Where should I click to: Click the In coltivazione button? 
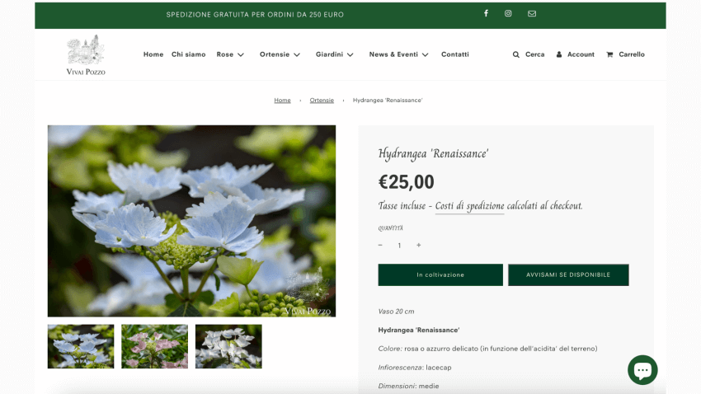[440, 274]
